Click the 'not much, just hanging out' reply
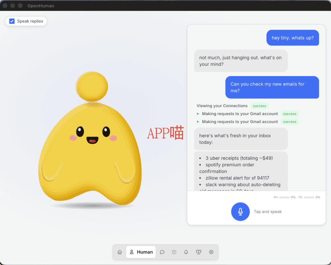The height and width of the screenshot is (265, 331). pos(241,61)
